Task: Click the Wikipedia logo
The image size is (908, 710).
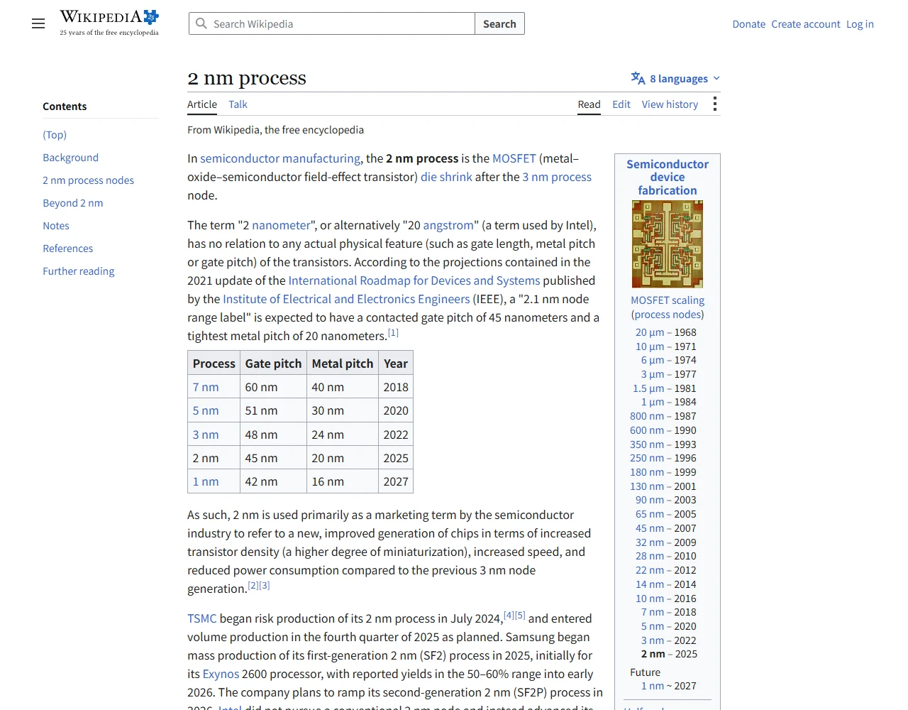Action: (109, 23)
